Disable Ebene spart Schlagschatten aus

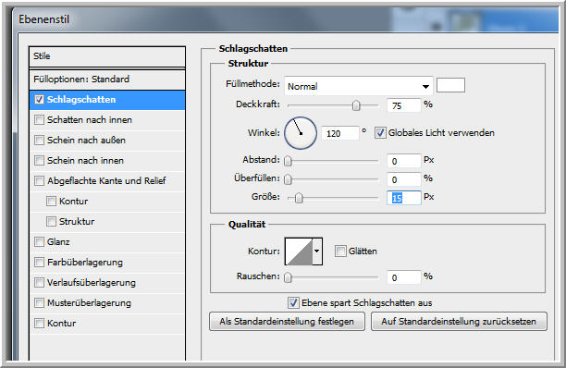coord(293,302)
